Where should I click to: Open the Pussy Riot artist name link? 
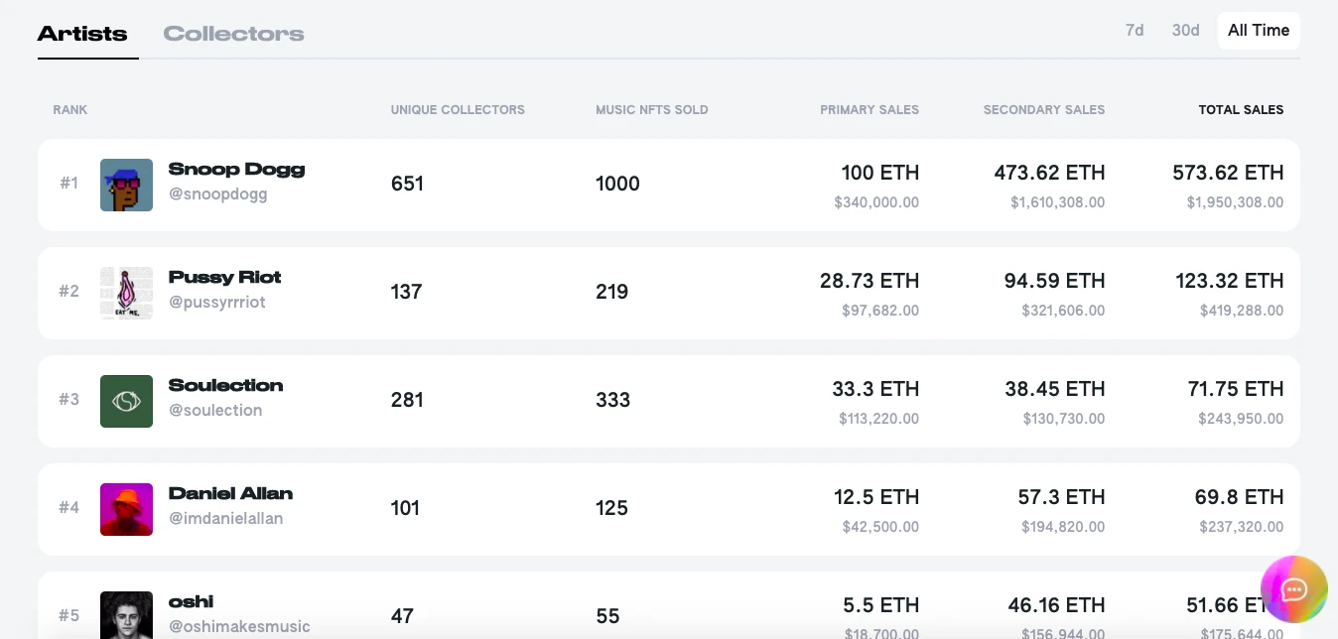tap(225, 278)
